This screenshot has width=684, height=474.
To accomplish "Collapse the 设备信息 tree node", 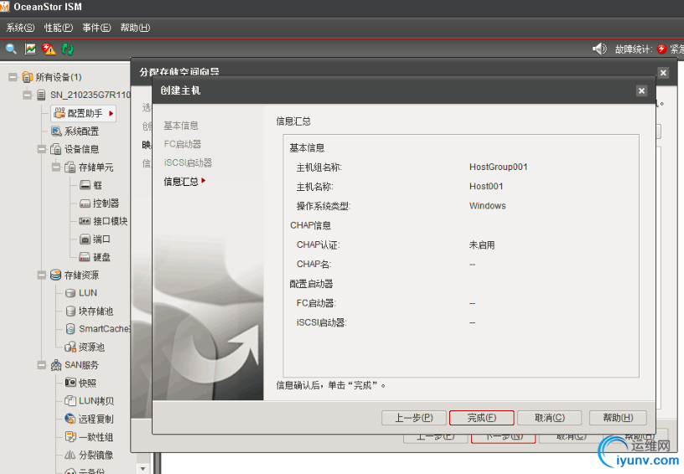I will [42, 149].
